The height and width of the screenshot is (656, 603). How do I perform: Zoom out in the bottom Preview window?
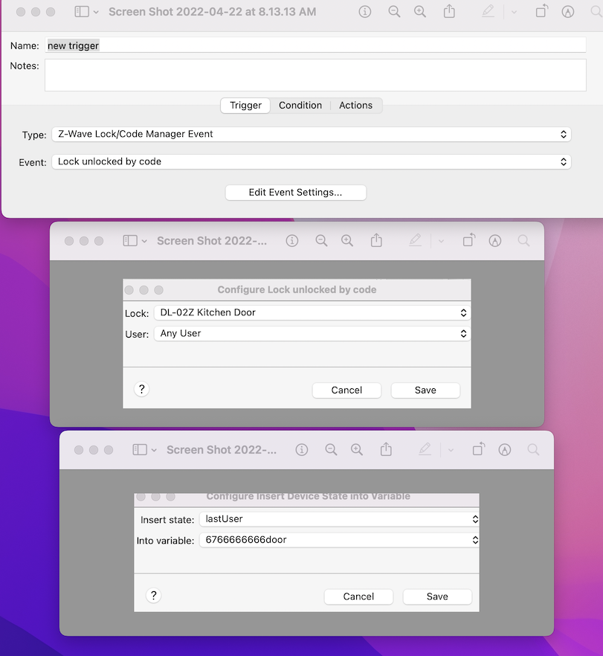click(x=331, y=450)
